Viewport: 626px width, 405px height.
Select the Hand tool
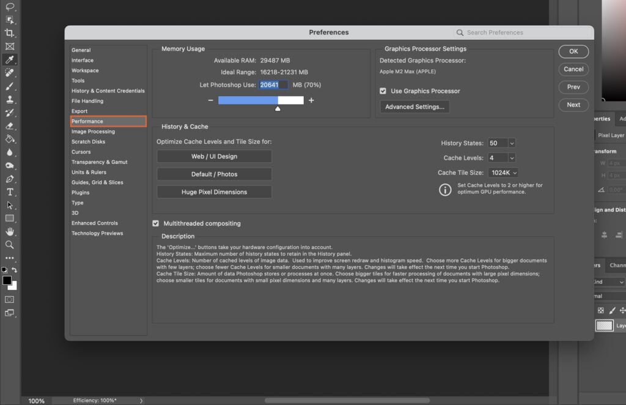10,231
